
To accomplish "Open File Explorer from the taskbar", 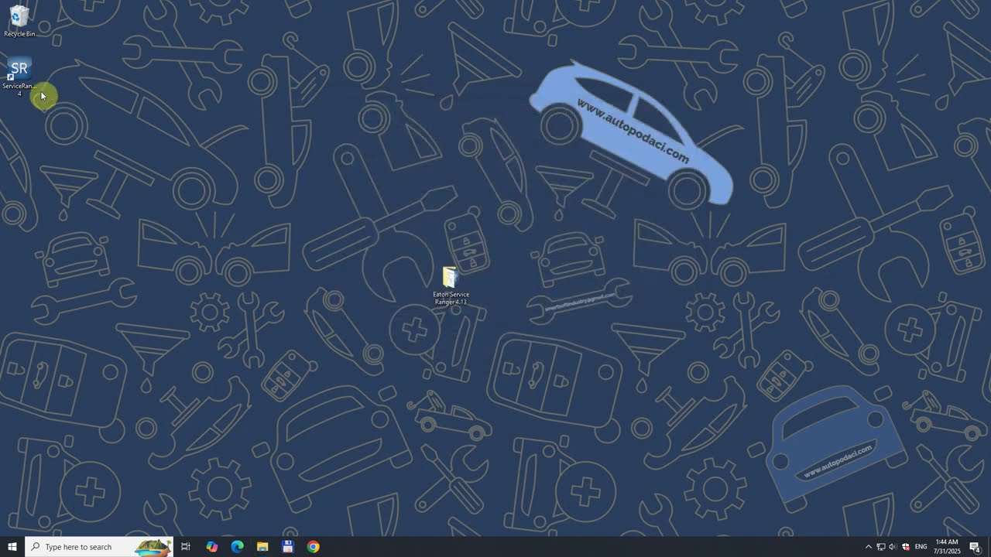I will 262,547.
